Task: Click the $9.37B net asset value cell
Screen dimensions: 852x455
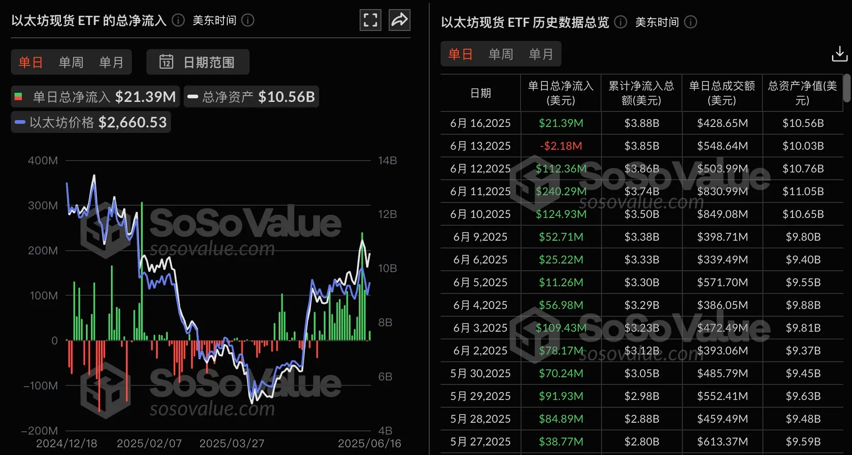Action: (803, 350)
